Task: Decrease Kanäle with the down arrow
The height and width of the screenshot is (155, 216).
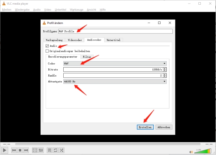Action: click(x=164, y=77)
